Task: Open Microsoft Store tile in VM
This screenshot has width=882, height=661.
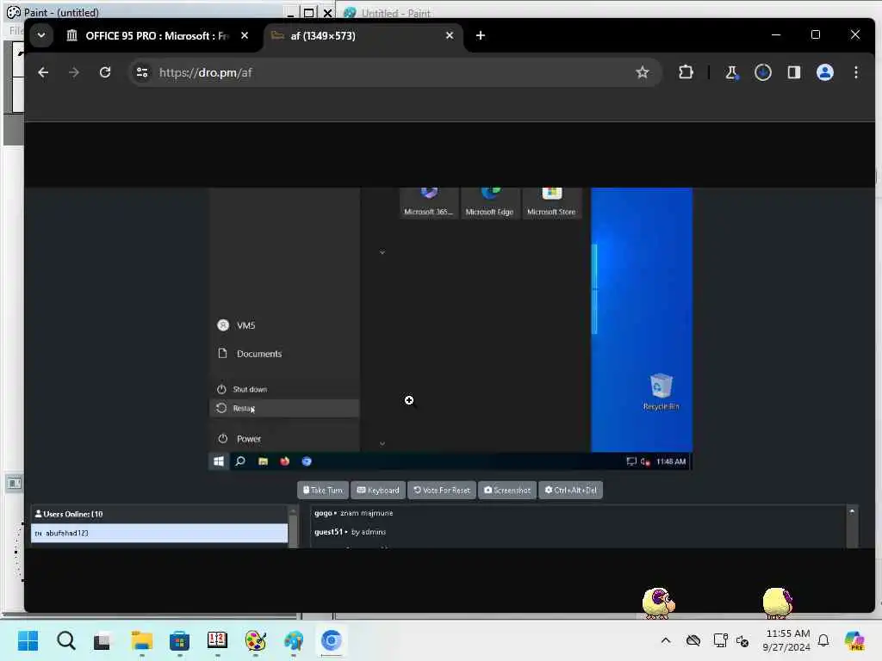Action: tap(551, 203)
